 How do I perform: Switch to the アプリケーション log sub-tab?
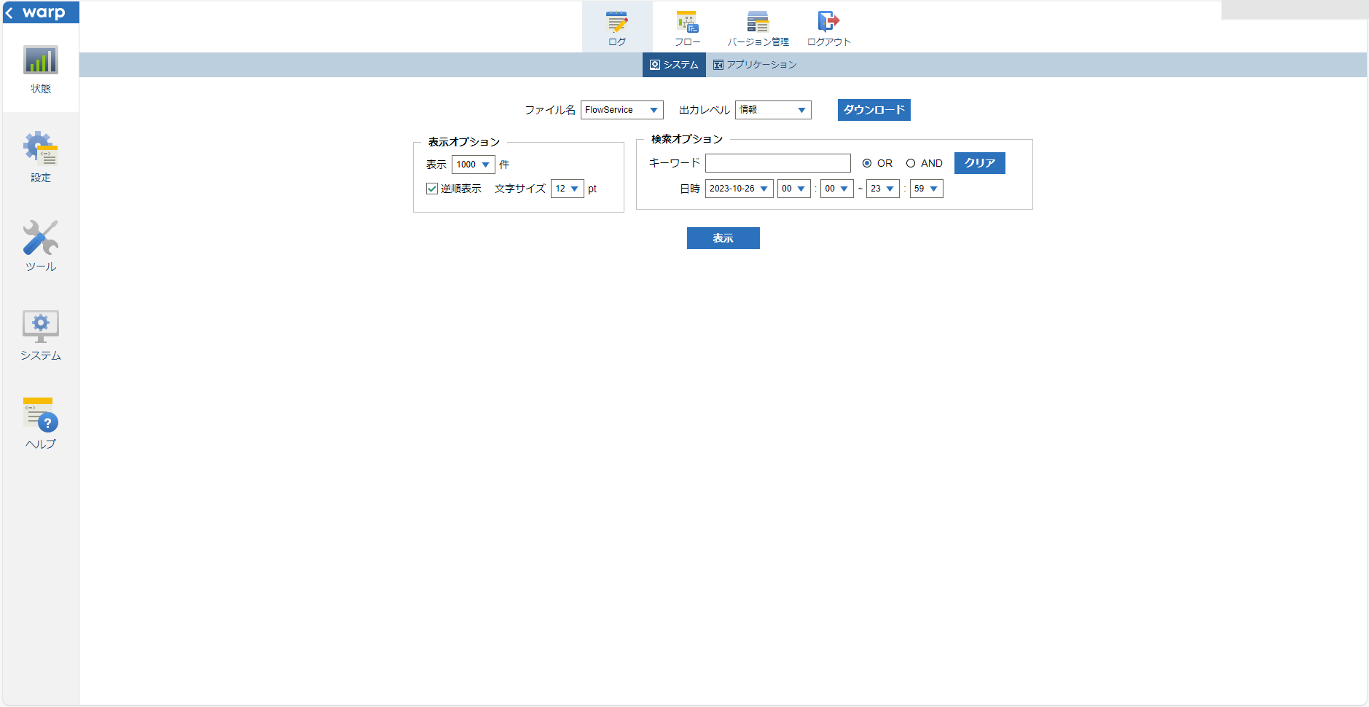(x=755, y=65)
